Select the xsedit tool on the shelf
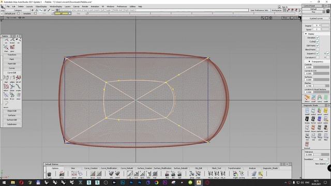Screen dimensions: 331x186 pyautogui.click(x=260, y=174)
